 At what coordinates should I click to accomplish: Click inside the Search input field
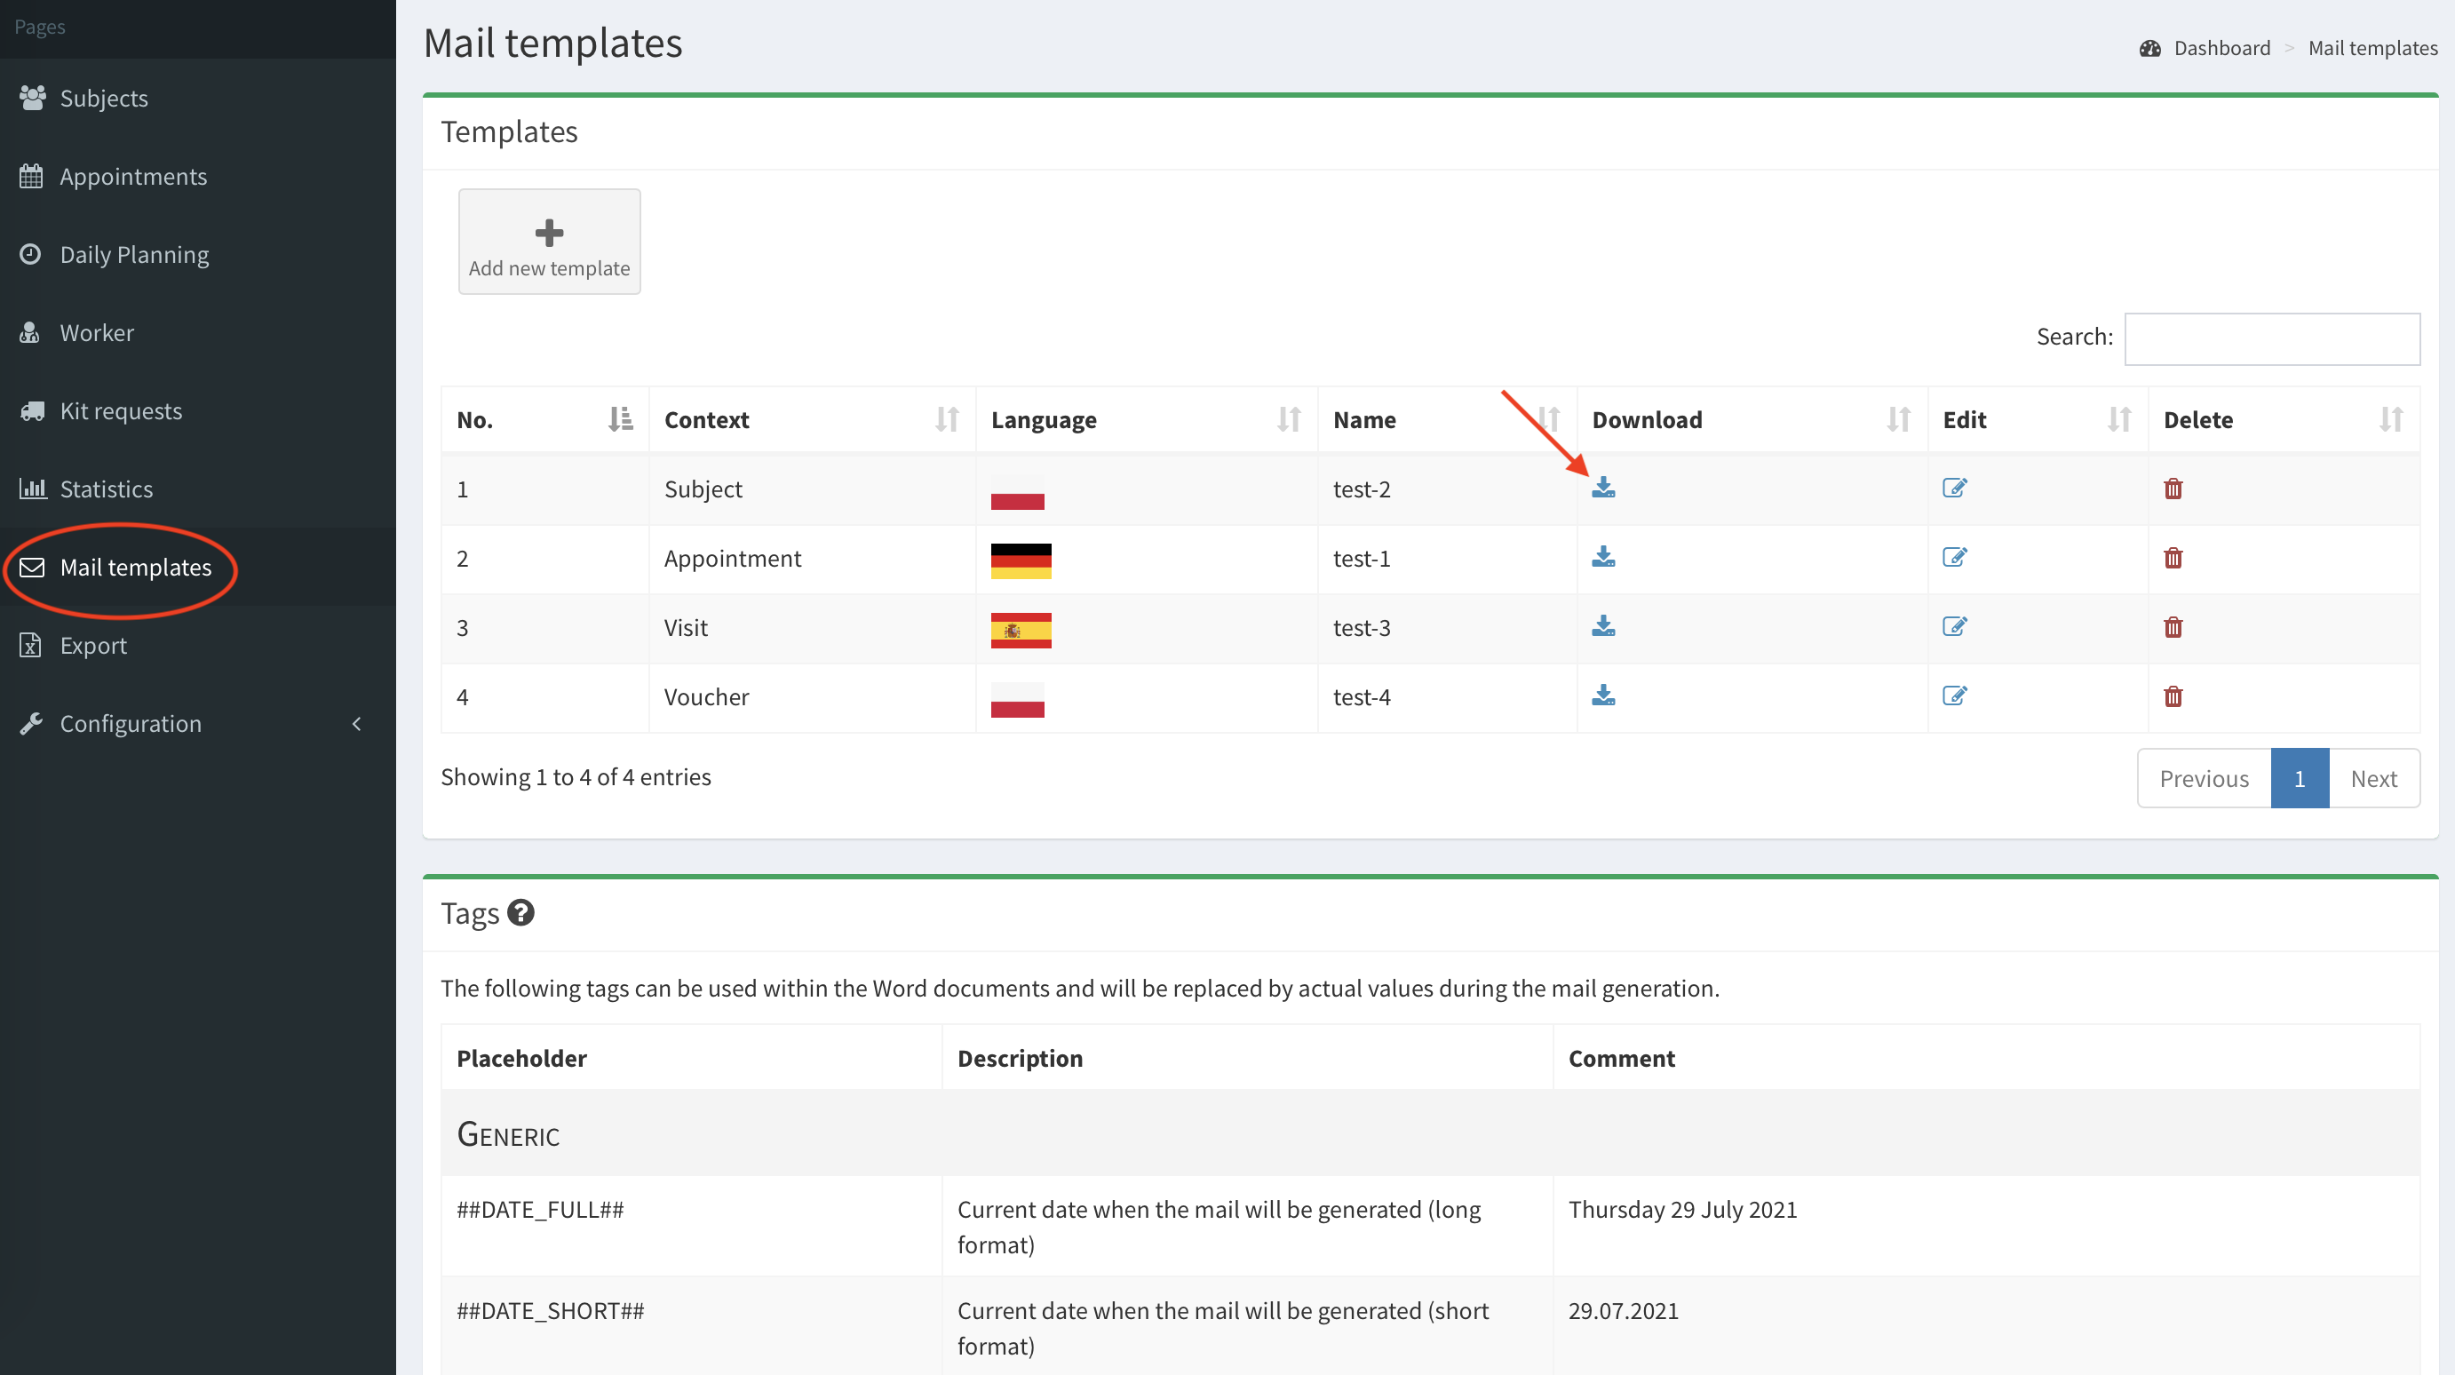(2271, 338)
